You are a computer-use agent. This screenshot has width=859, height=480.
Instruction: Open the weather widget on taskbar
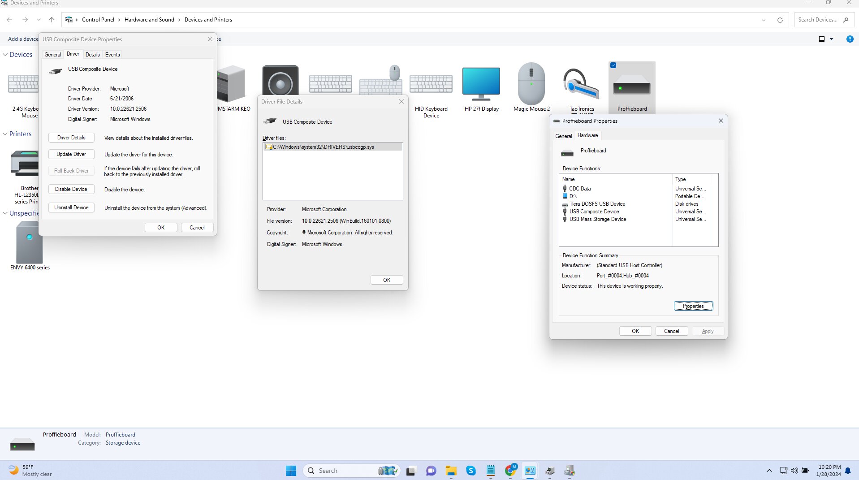[x=30, y=471]
